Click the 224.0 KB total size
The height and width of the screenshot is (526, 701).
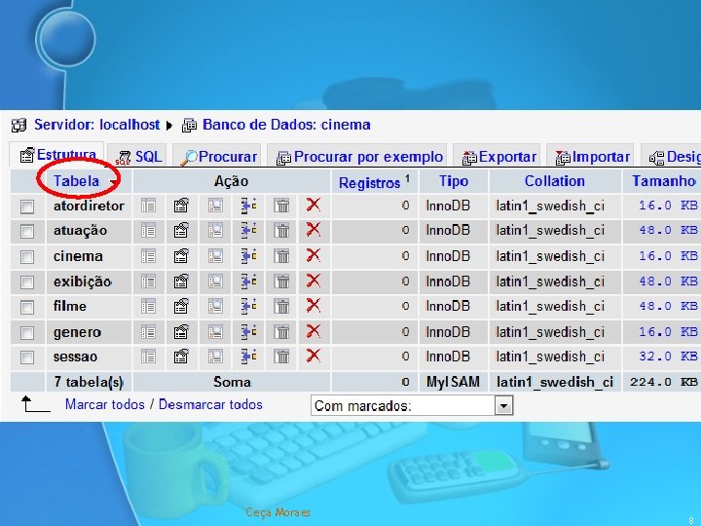(664, 382)
